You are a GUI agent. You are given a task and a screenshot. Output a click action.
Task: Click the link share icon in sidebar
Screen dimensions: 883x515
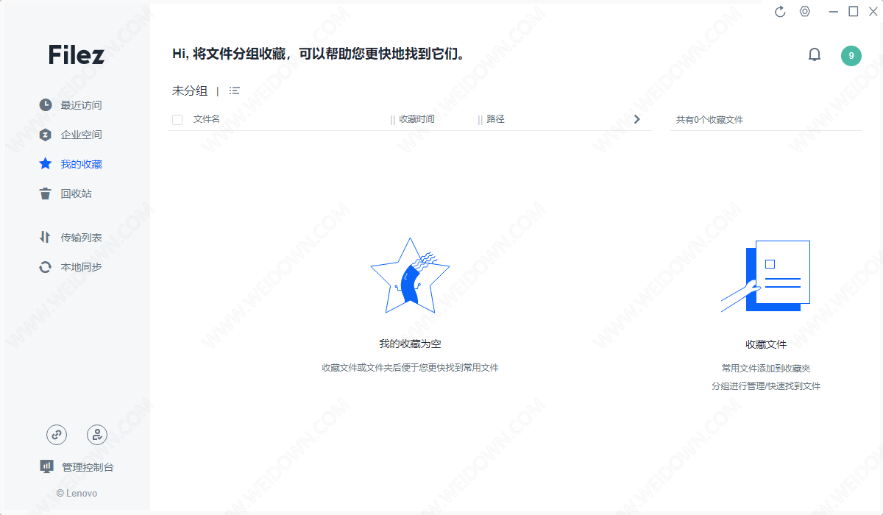click(x=57, y=435)
